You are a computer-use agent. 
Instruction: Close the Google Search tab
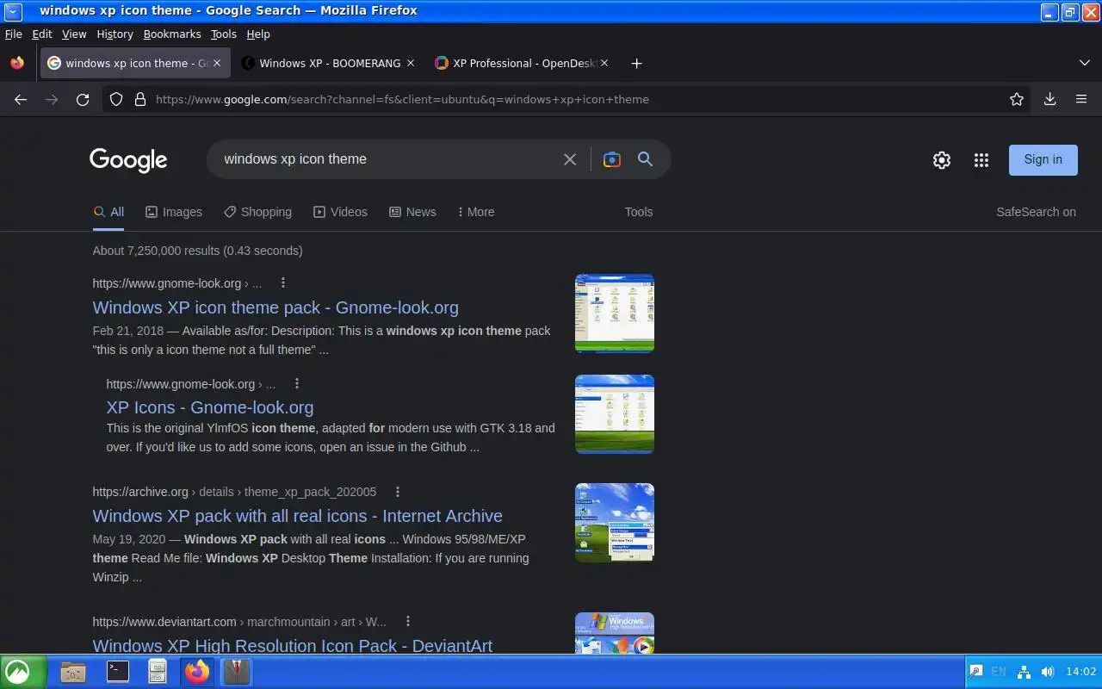[217, 63]
